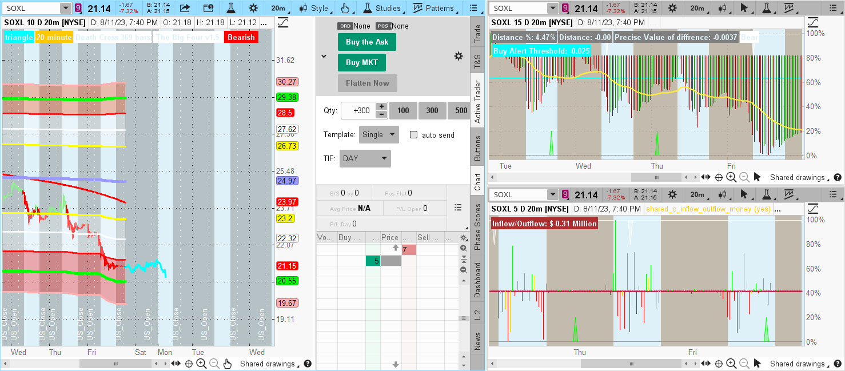Screen dimensions: 845x371
Task: Open the drawing hand tool menu in left chart
Action: click(346, 8)
